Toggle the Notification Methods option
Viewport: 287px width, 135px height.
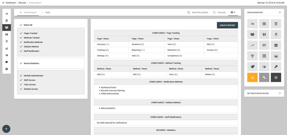(x=31, y=42)
